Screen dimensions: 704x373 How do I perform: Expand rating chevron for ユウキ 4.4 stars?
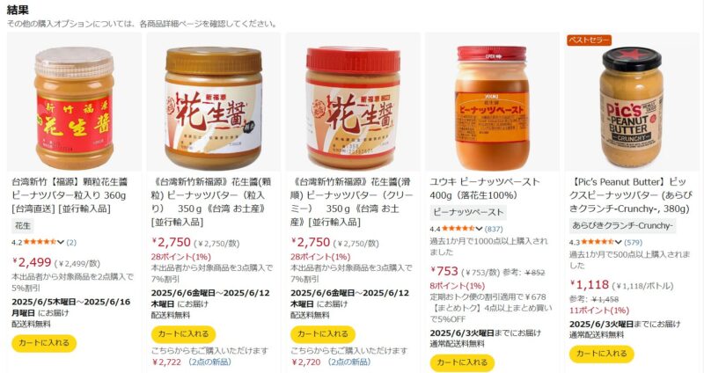point(479,229)
